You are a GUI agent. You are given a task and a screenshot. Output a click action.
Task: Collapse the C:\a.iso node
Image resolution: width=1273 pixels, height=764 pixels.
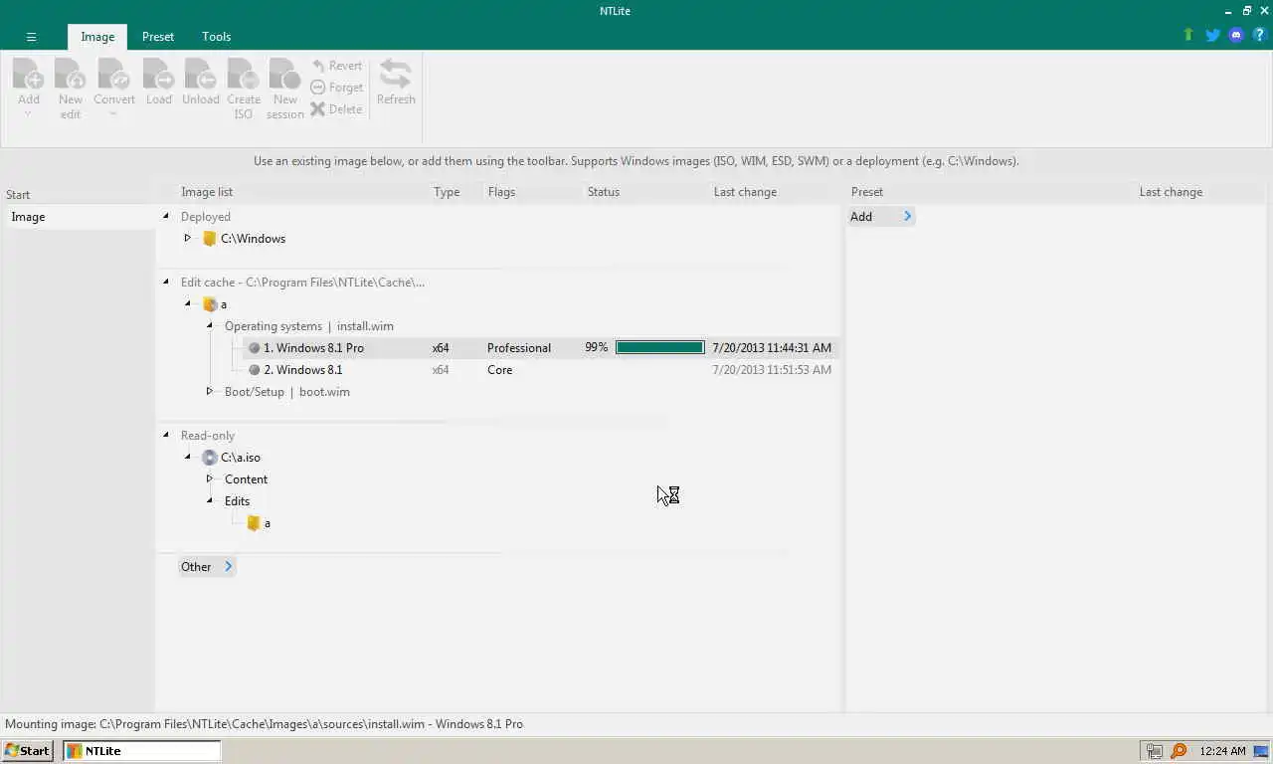pos(187,457)
